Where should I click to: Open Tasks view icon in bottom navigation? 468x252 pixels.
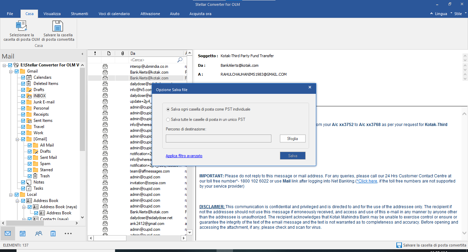click(x=53, y=234)
